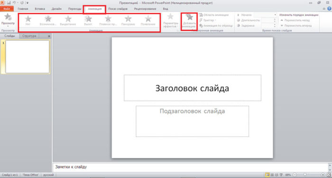The width and height of the screenshot is (332, 178).
Task: Click the Undo icon in Quick Access Toolbar
Action: click(14, 3)
